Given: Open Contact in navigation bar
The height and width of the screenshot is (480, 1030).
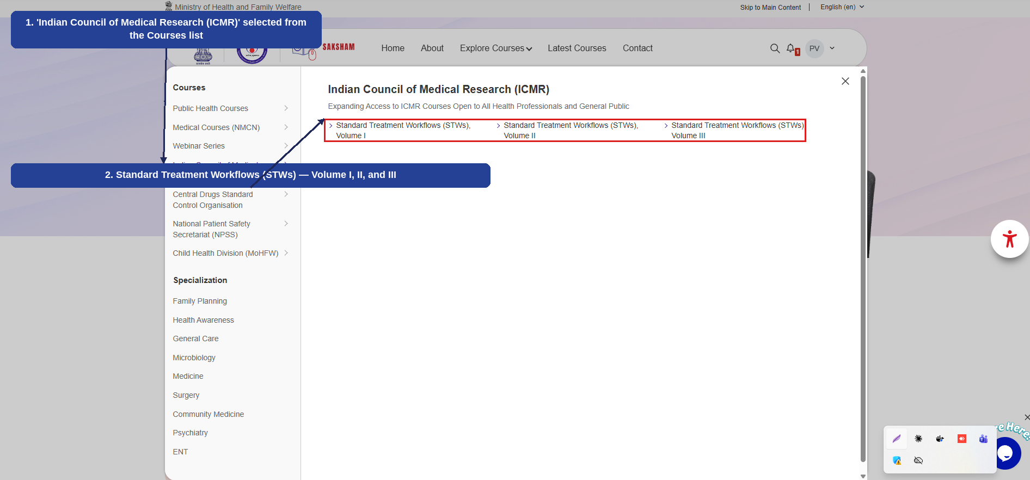Looking at the screenshot, I should click(x=637, y=48).
